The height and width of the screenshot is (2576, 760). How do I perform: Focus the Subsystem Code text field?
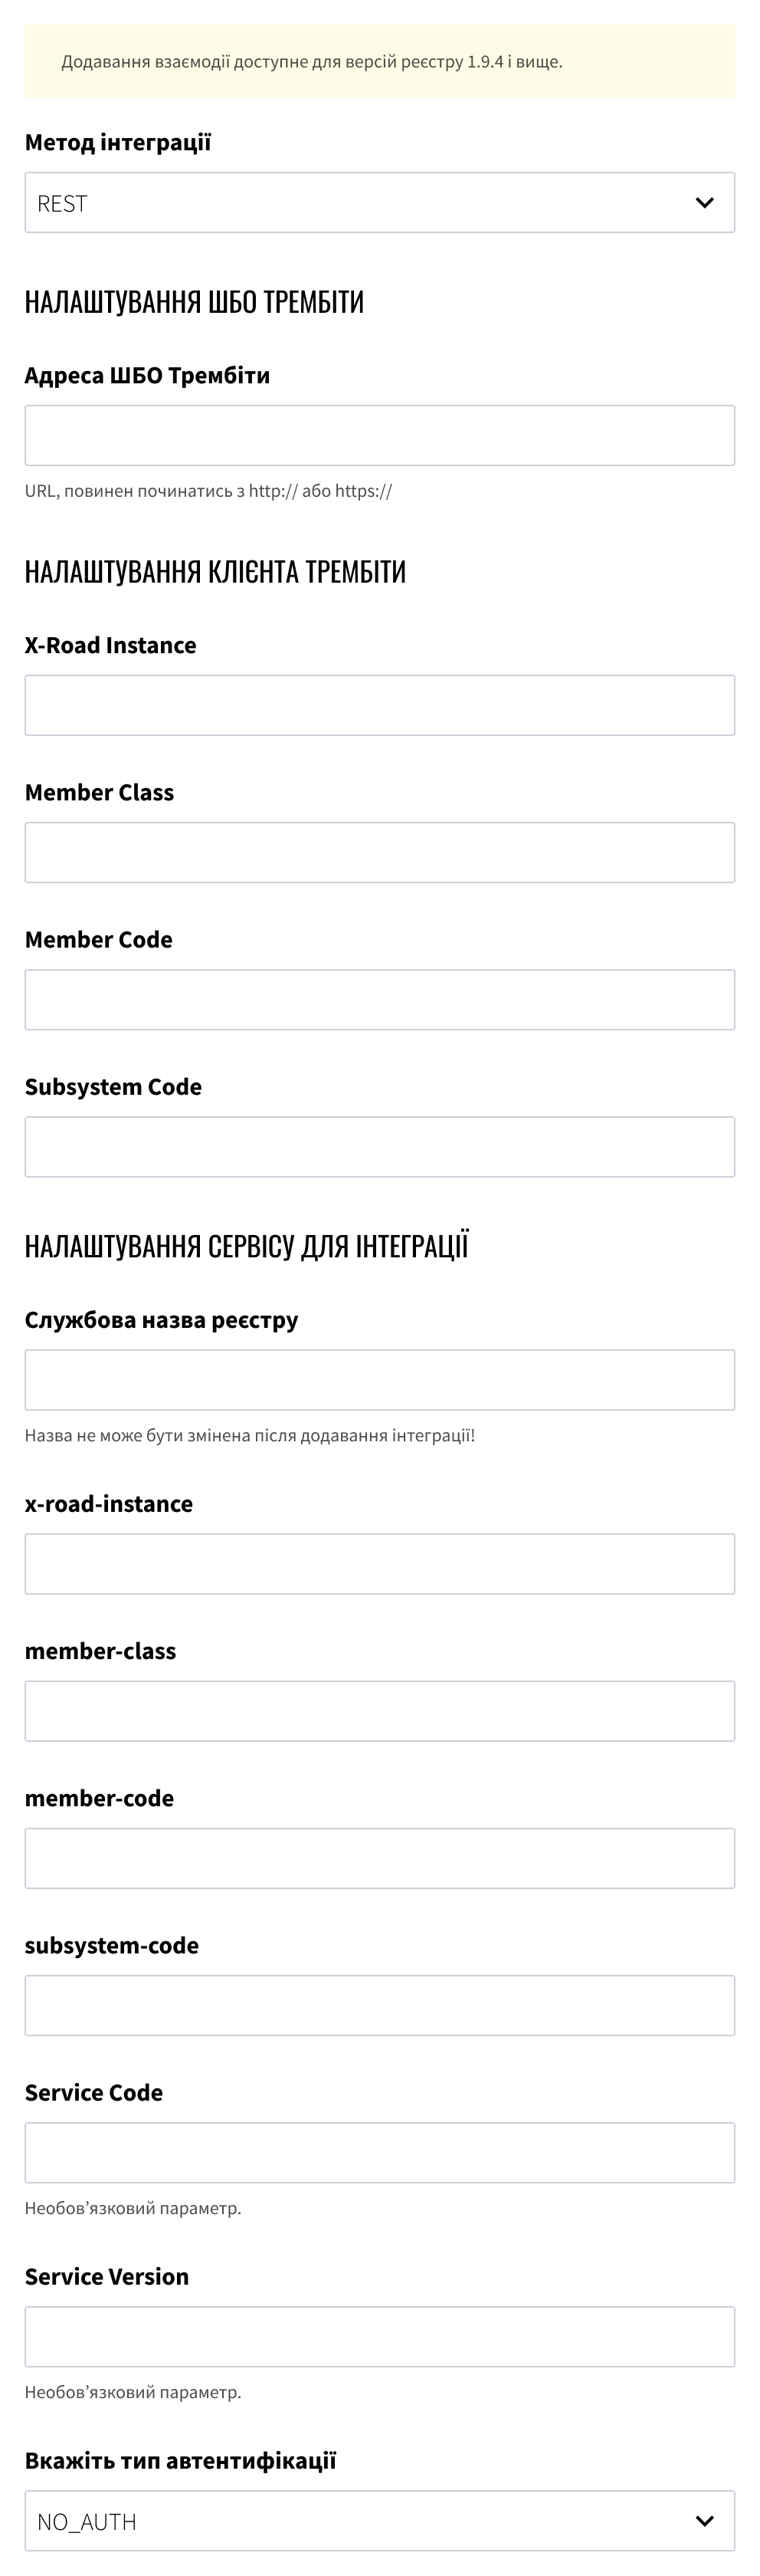coord(379,1147)
